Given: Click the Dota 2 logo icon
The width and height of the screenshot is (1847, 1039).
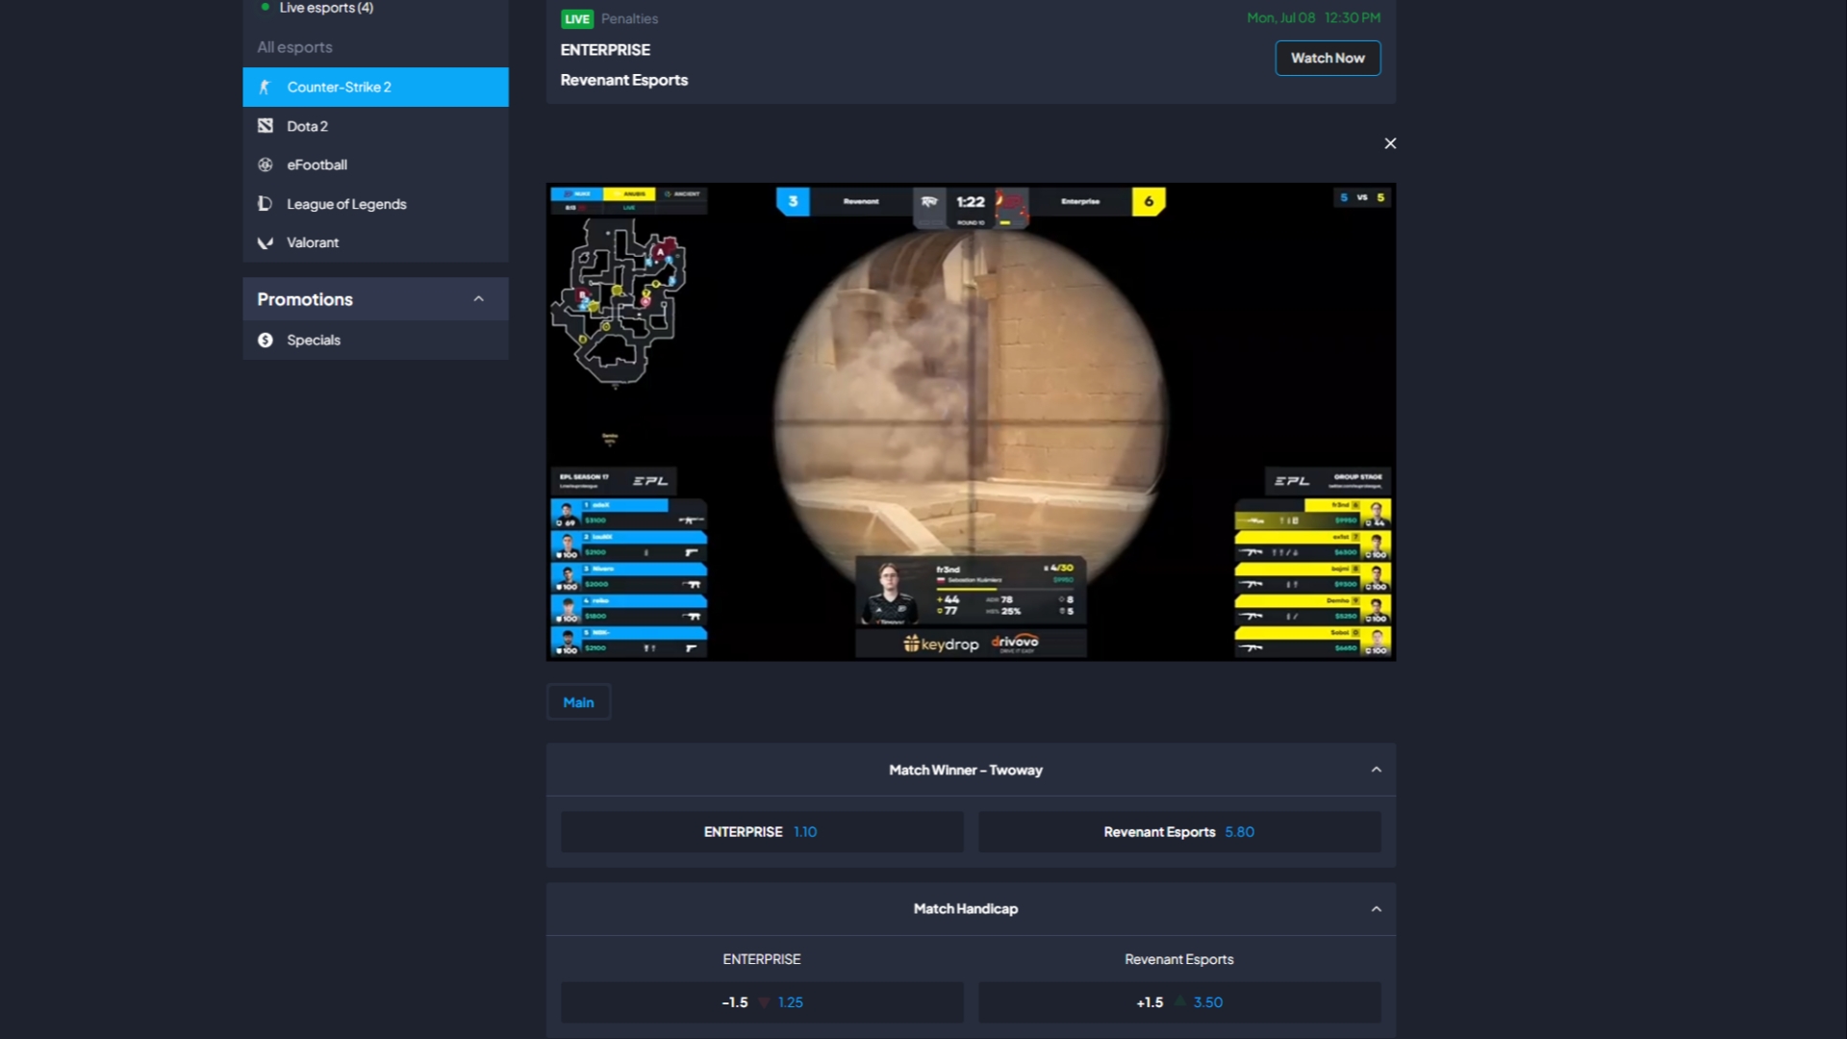Looking at the screenshot, I should (266, 126).
